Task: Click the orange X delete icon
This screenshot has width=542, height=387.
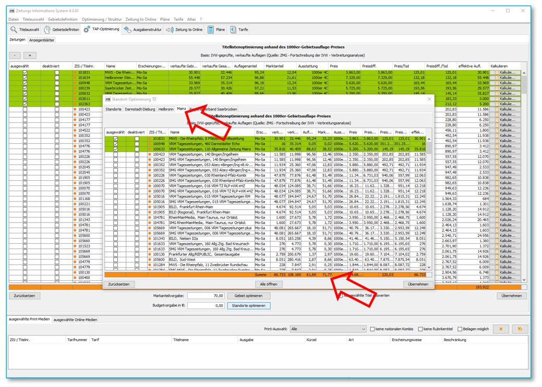Action: [x=501, y=329]
